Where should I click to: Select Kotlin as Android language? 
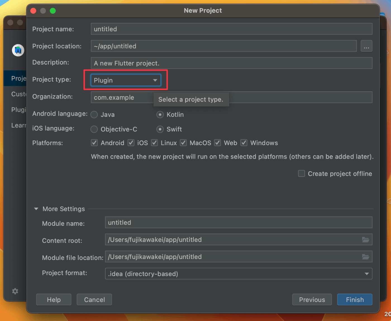(160, 115)
